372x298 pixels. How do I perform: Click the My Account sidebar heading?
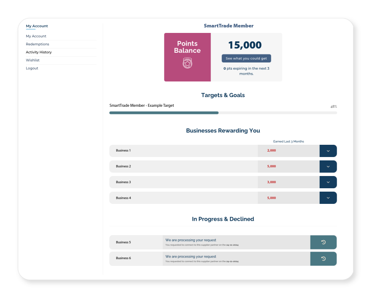click(x=37, y=26)
